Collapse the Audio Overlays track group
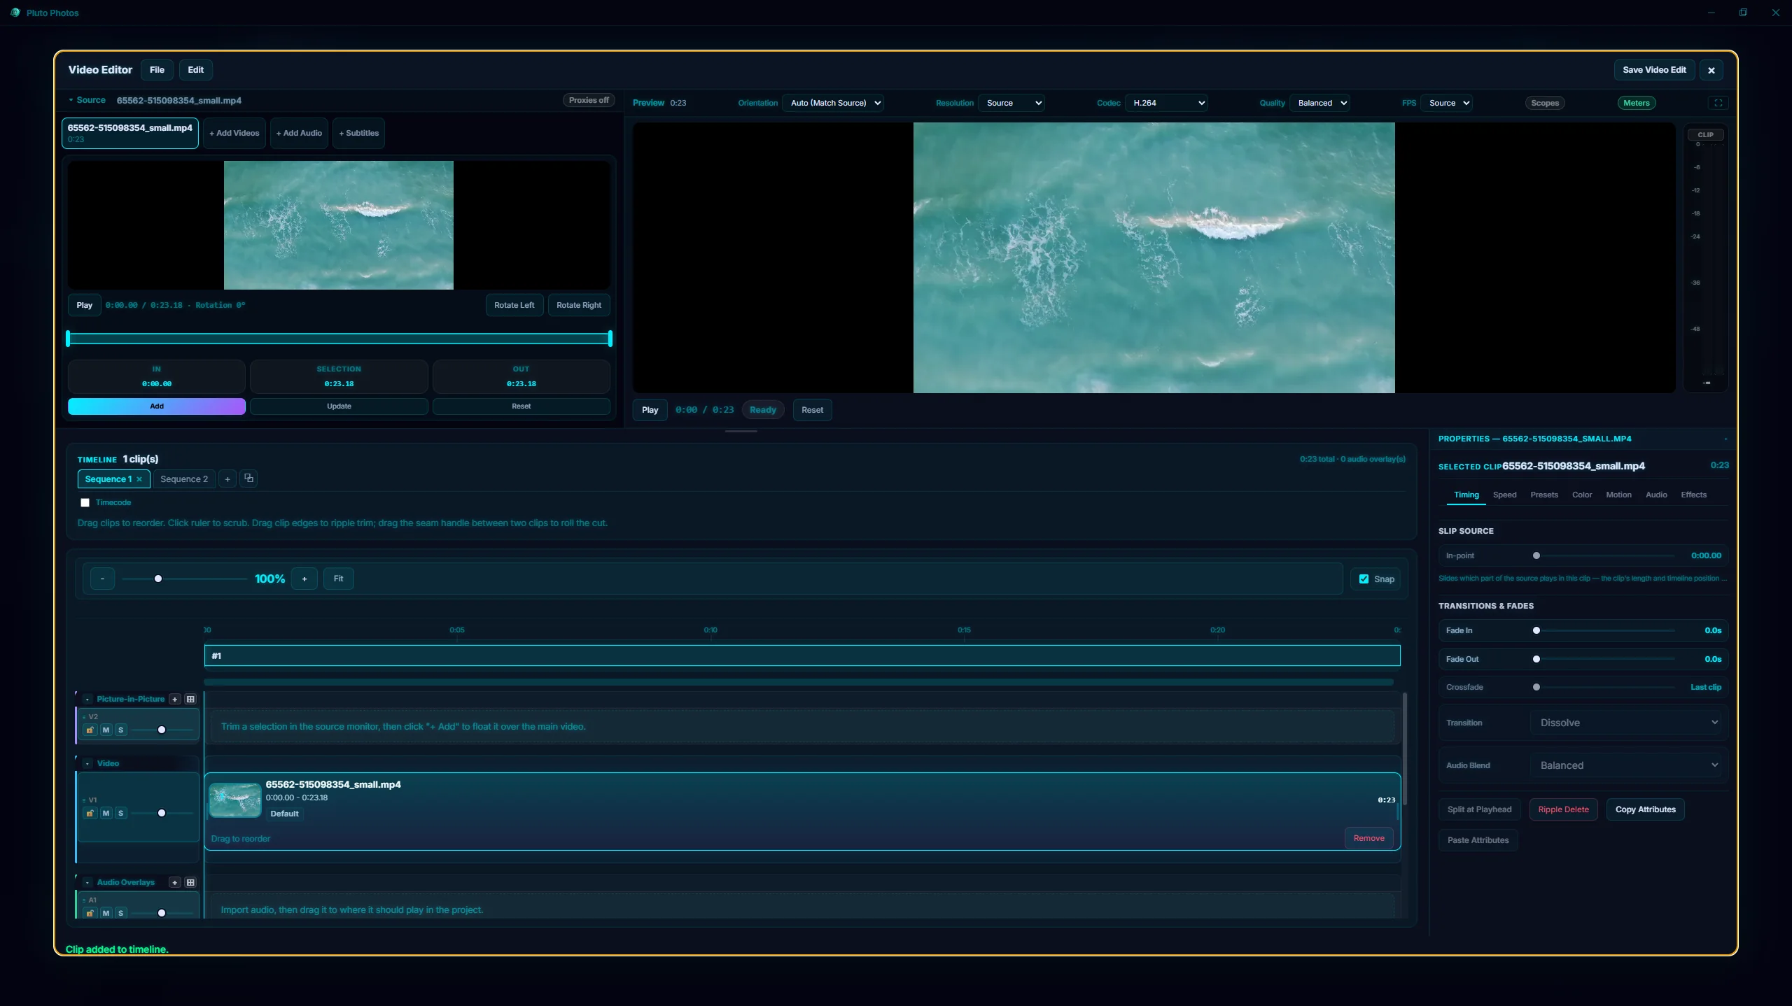 point(87,882)
